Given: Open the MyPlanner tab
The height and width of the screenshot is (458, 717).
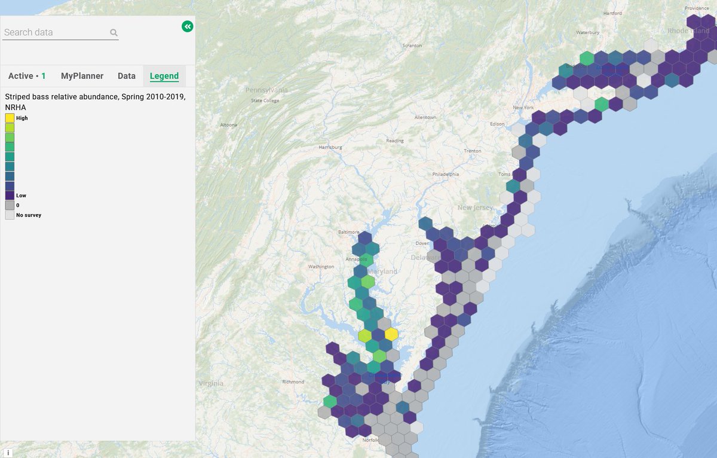Looking at the screenshot, I should 82,76.
